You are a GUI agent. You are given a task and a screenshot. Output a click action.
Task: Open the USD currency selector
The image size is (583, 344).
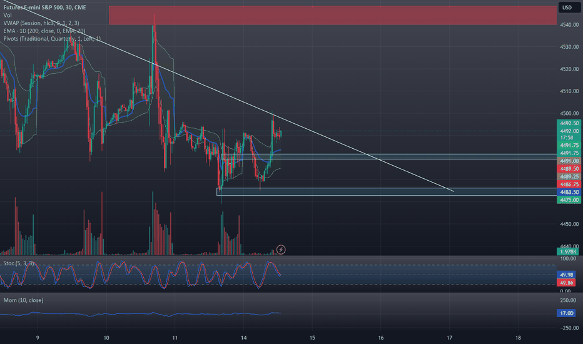567,8
